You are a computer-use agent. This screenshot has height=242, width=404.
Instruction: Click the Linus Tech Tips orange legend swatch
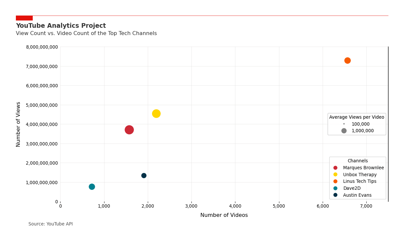coord(335,181)
